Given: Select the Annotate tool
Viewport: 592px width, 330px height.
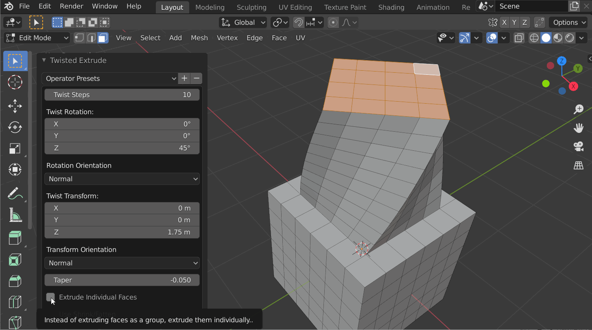Looking at the screenshot, I should (x=15, y=193).
